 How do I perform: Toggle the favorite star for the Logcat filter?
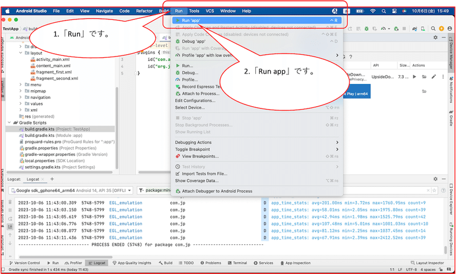(434, 191)
